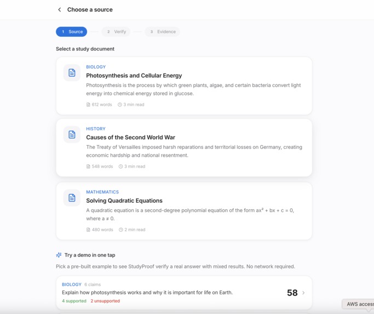The image size is (374, 314).
Task: Open Photosynthesis and Cellular Energy document
Action: coord(184,85)
